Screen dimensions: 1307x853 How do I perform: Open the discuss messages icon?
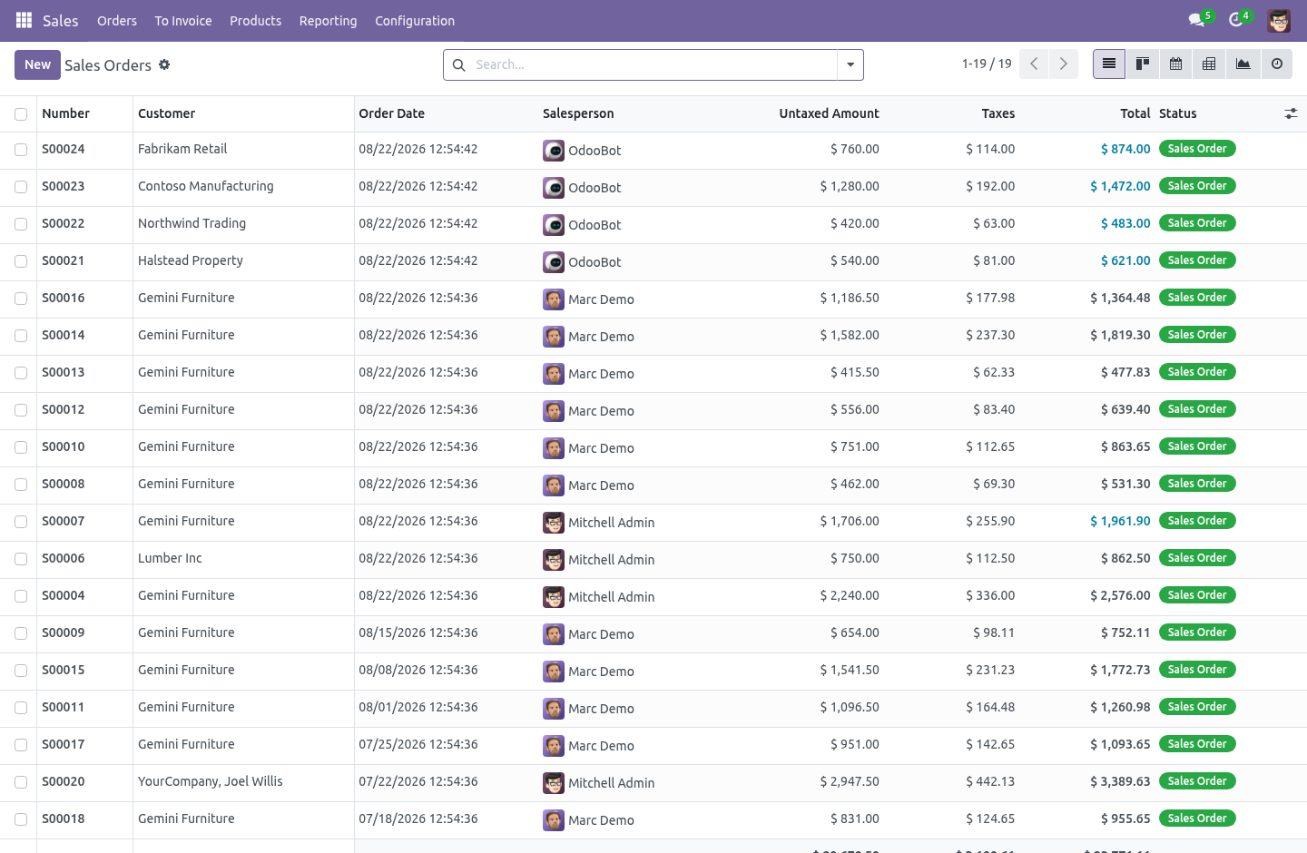coord(1197,20)
